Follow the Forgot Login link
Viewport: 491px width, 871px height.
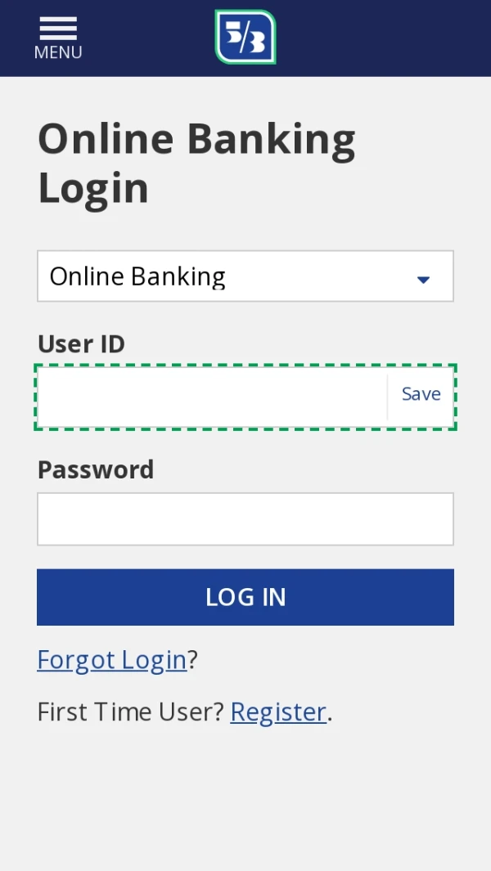point(112,660)
